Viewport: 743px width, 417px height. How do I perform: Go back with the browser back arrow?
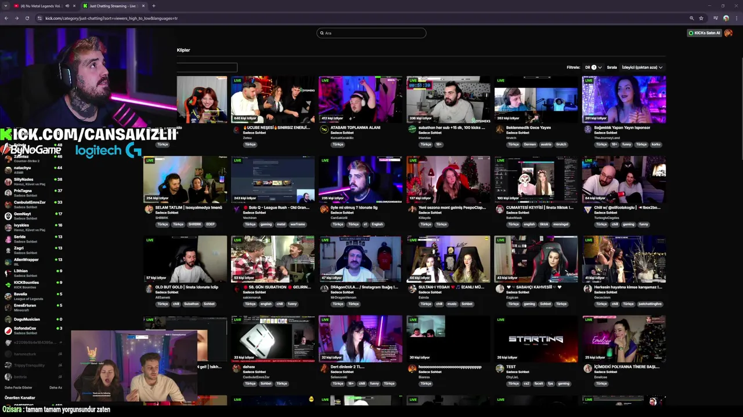[6, 18]
